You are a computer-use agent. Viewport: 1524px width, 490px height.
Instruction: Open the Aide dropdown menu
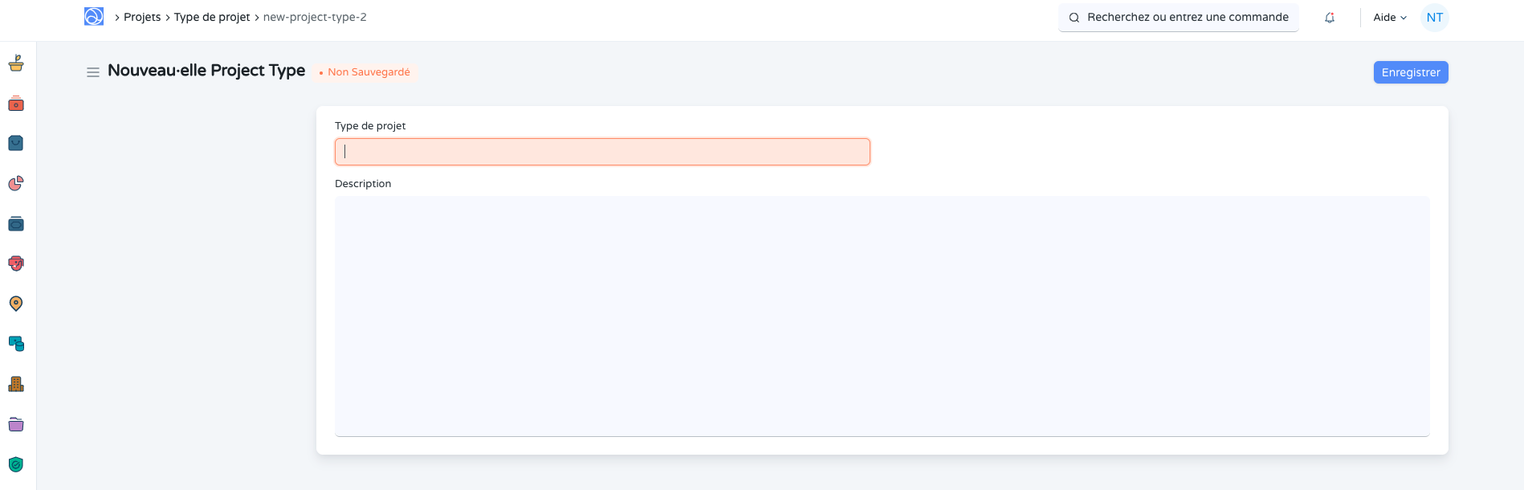coord(1388,16)
